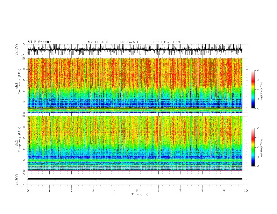Click time axis tick label "0"

point(28,191)
